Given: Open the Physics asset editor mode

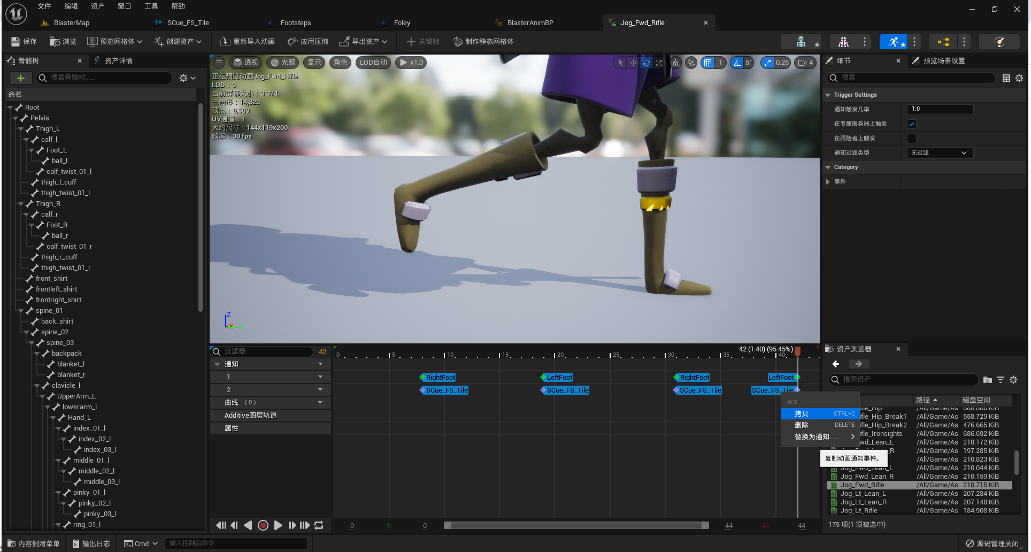Looking at the screenshot, I should coord(999,42).
